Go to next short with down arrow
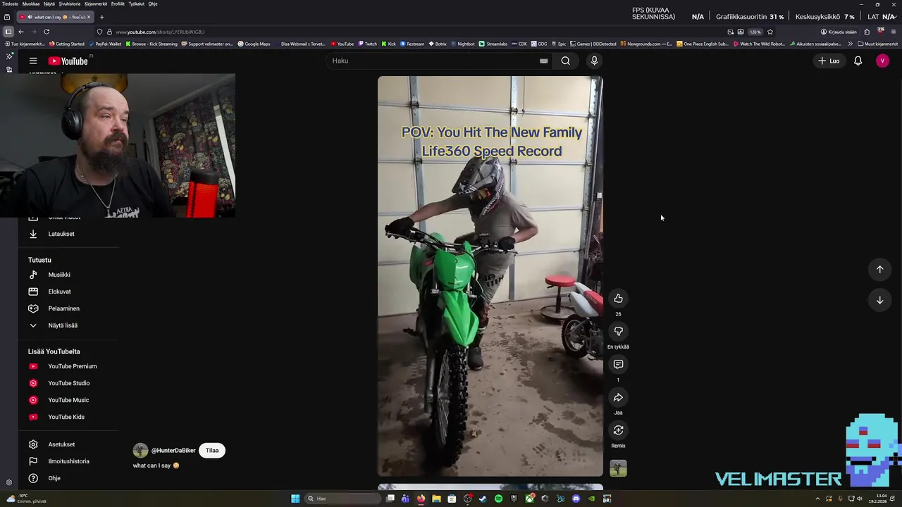This screenshot has width=902, height=507. (879, 300)
